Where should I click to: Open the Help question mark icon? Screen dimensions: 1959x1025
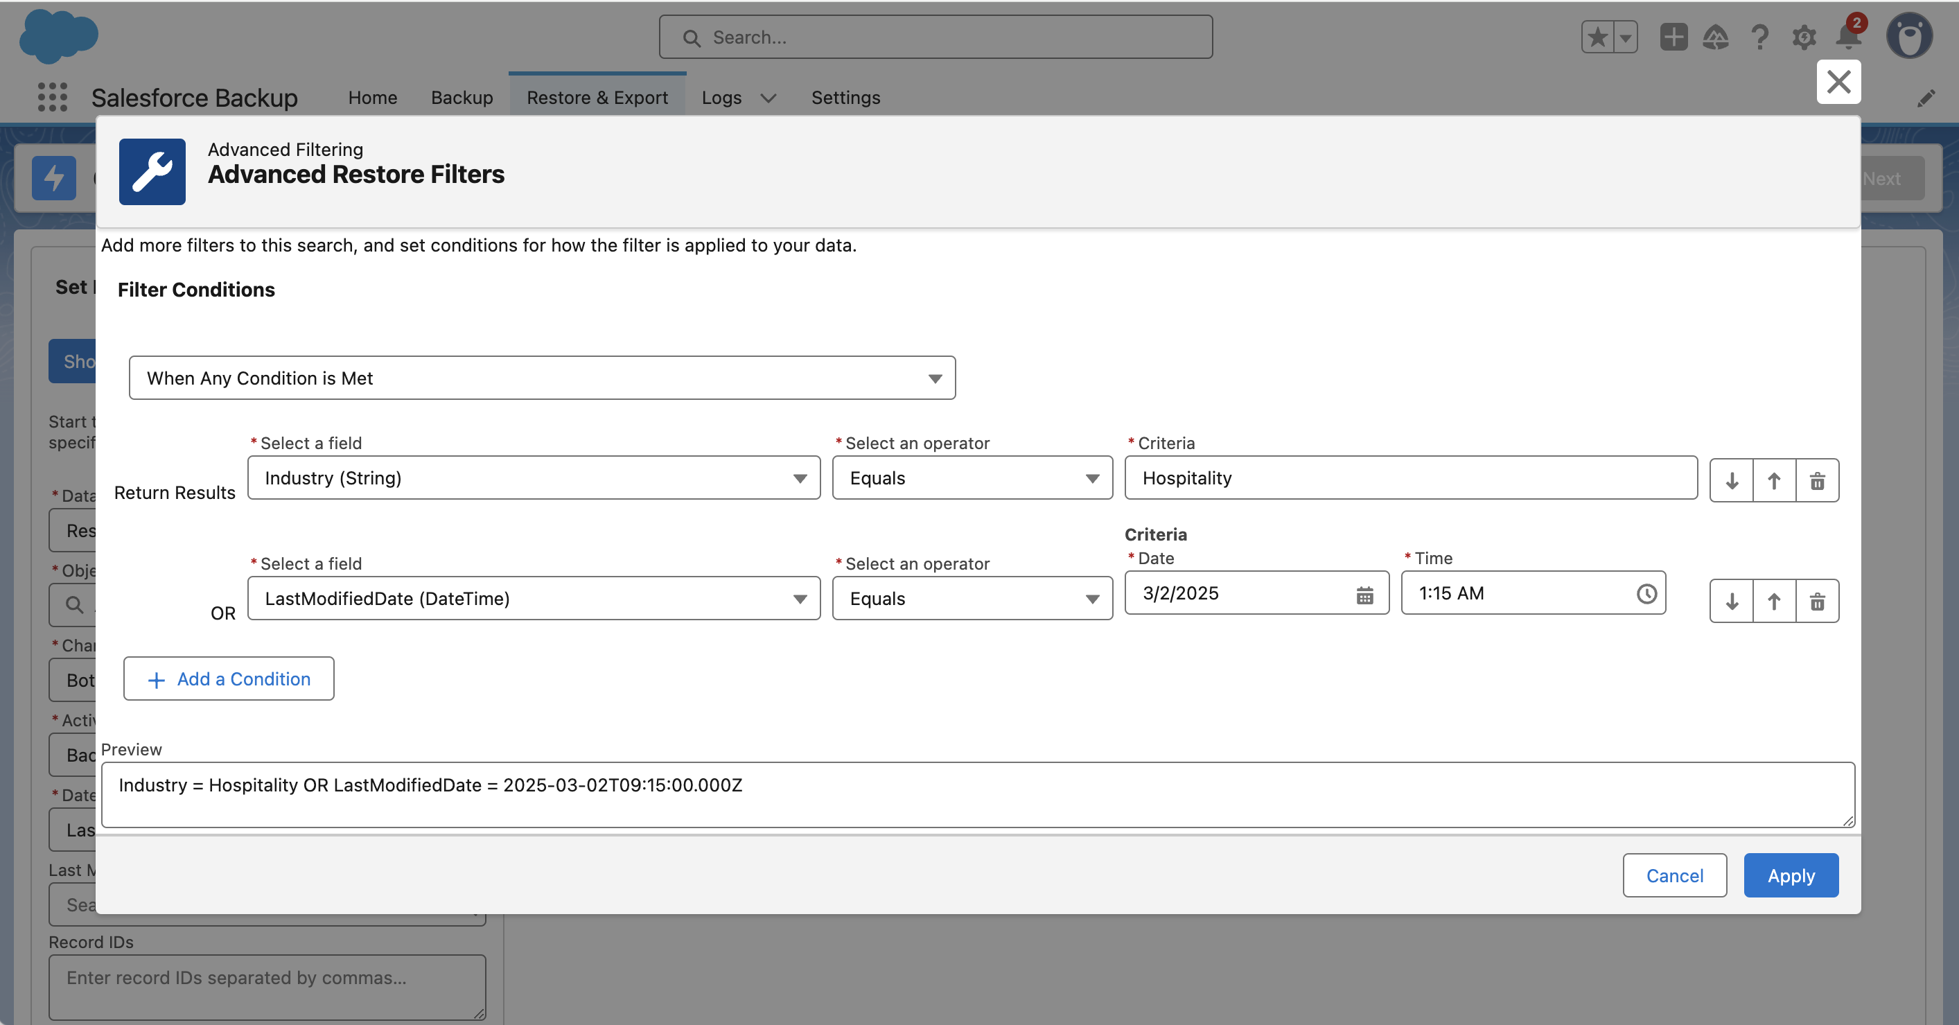click(x=1759, y=37)
